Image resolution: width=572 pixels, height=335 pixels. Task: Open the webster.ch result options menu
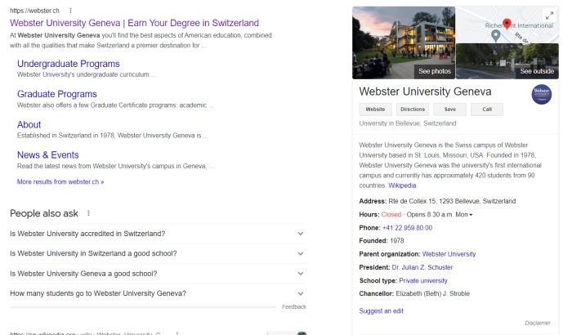70,11
